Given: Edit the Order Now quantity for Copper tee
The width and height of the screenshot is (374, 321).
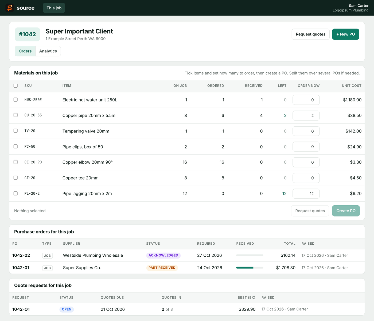Looking at the screenshot, I should click(306, 178).
